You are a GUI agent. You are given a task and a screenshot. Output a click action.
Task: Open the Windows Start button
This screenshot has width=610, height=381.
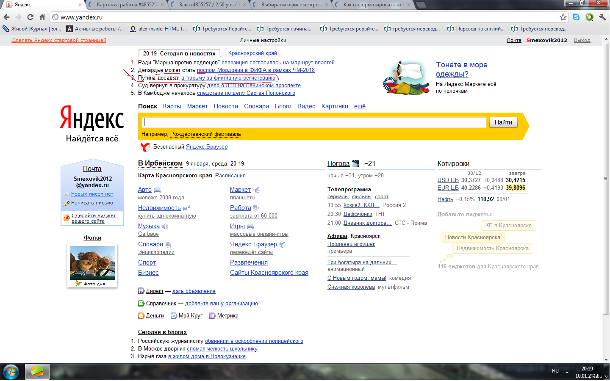click(x=11, y=372)
